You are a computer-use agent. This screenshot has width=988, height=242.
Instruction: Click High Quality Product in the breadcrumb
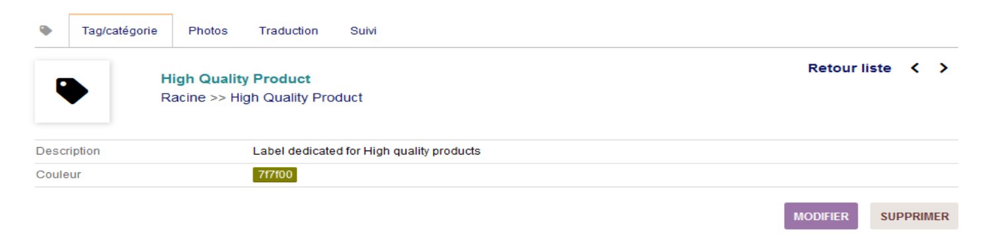click(x=296, y=97)
